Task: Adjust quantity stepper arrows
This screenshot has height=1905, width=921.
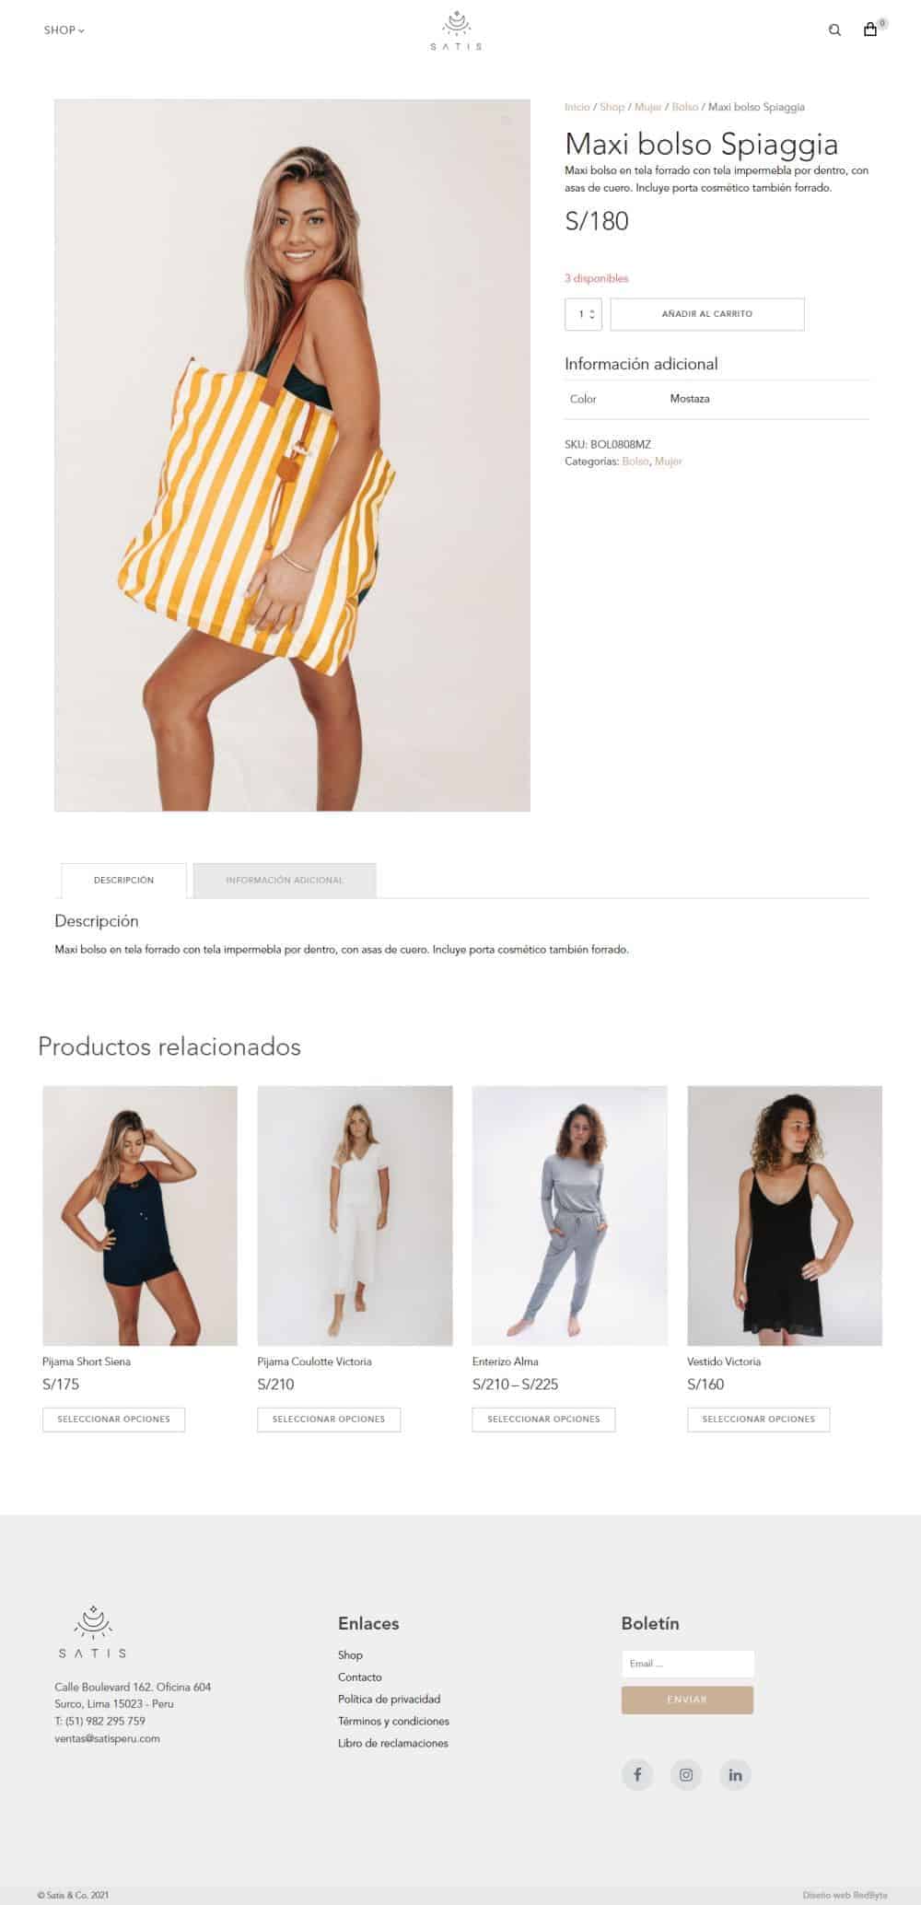Action: tap(591, 314)
